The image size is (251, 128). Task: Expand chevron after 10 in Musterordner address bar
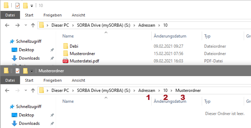pyautogui.click(x=172, y=91)
